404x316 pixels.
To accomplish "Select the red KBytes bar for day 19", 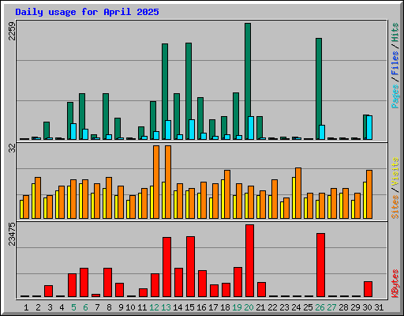I will coord(238,282).
